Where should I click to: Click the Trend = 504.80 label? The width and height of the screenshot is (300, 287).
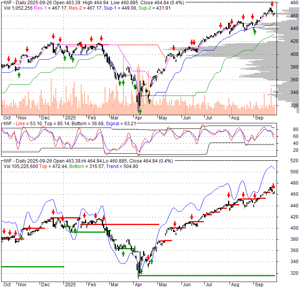(x=122, y=166)
